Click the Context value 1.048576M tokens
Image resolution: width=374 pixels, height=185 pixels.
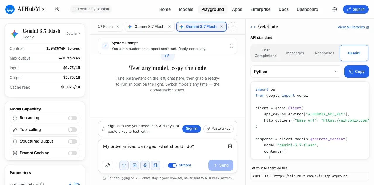tap(63, 49)
